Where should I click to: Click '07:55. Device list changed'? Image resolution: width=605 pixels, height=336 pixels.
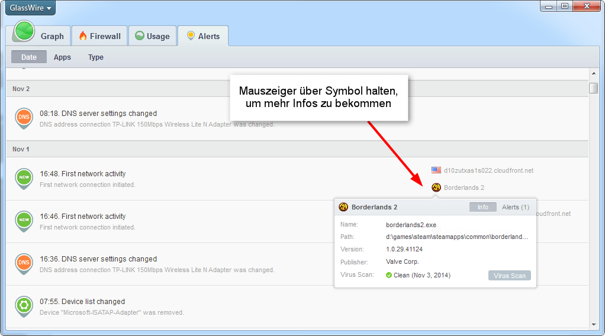[82, 301]
